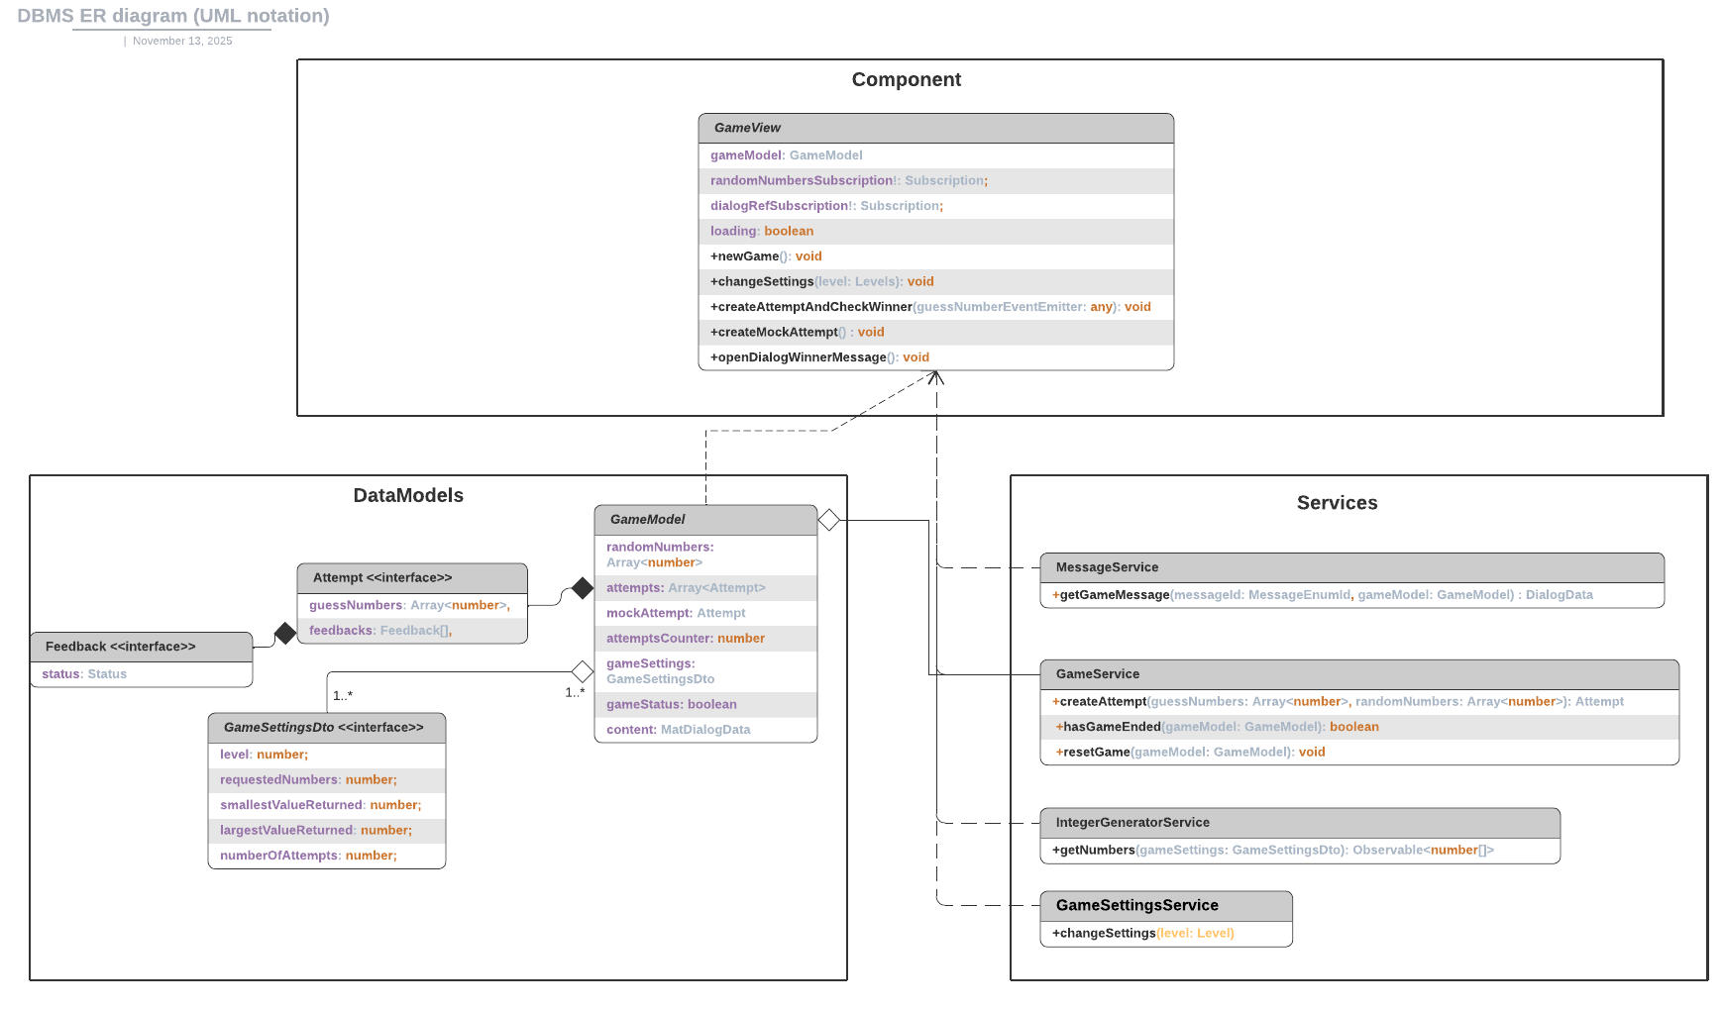Select the smallestValueReturned attribute row
The image size is (1724, 1010).
(326, 805)
